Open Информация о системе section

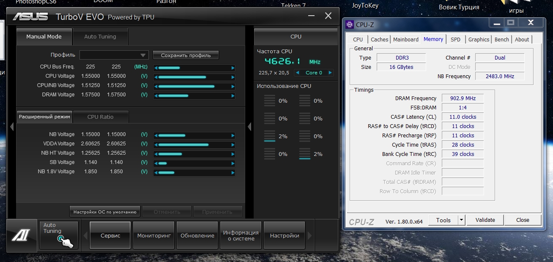[241, 235]
